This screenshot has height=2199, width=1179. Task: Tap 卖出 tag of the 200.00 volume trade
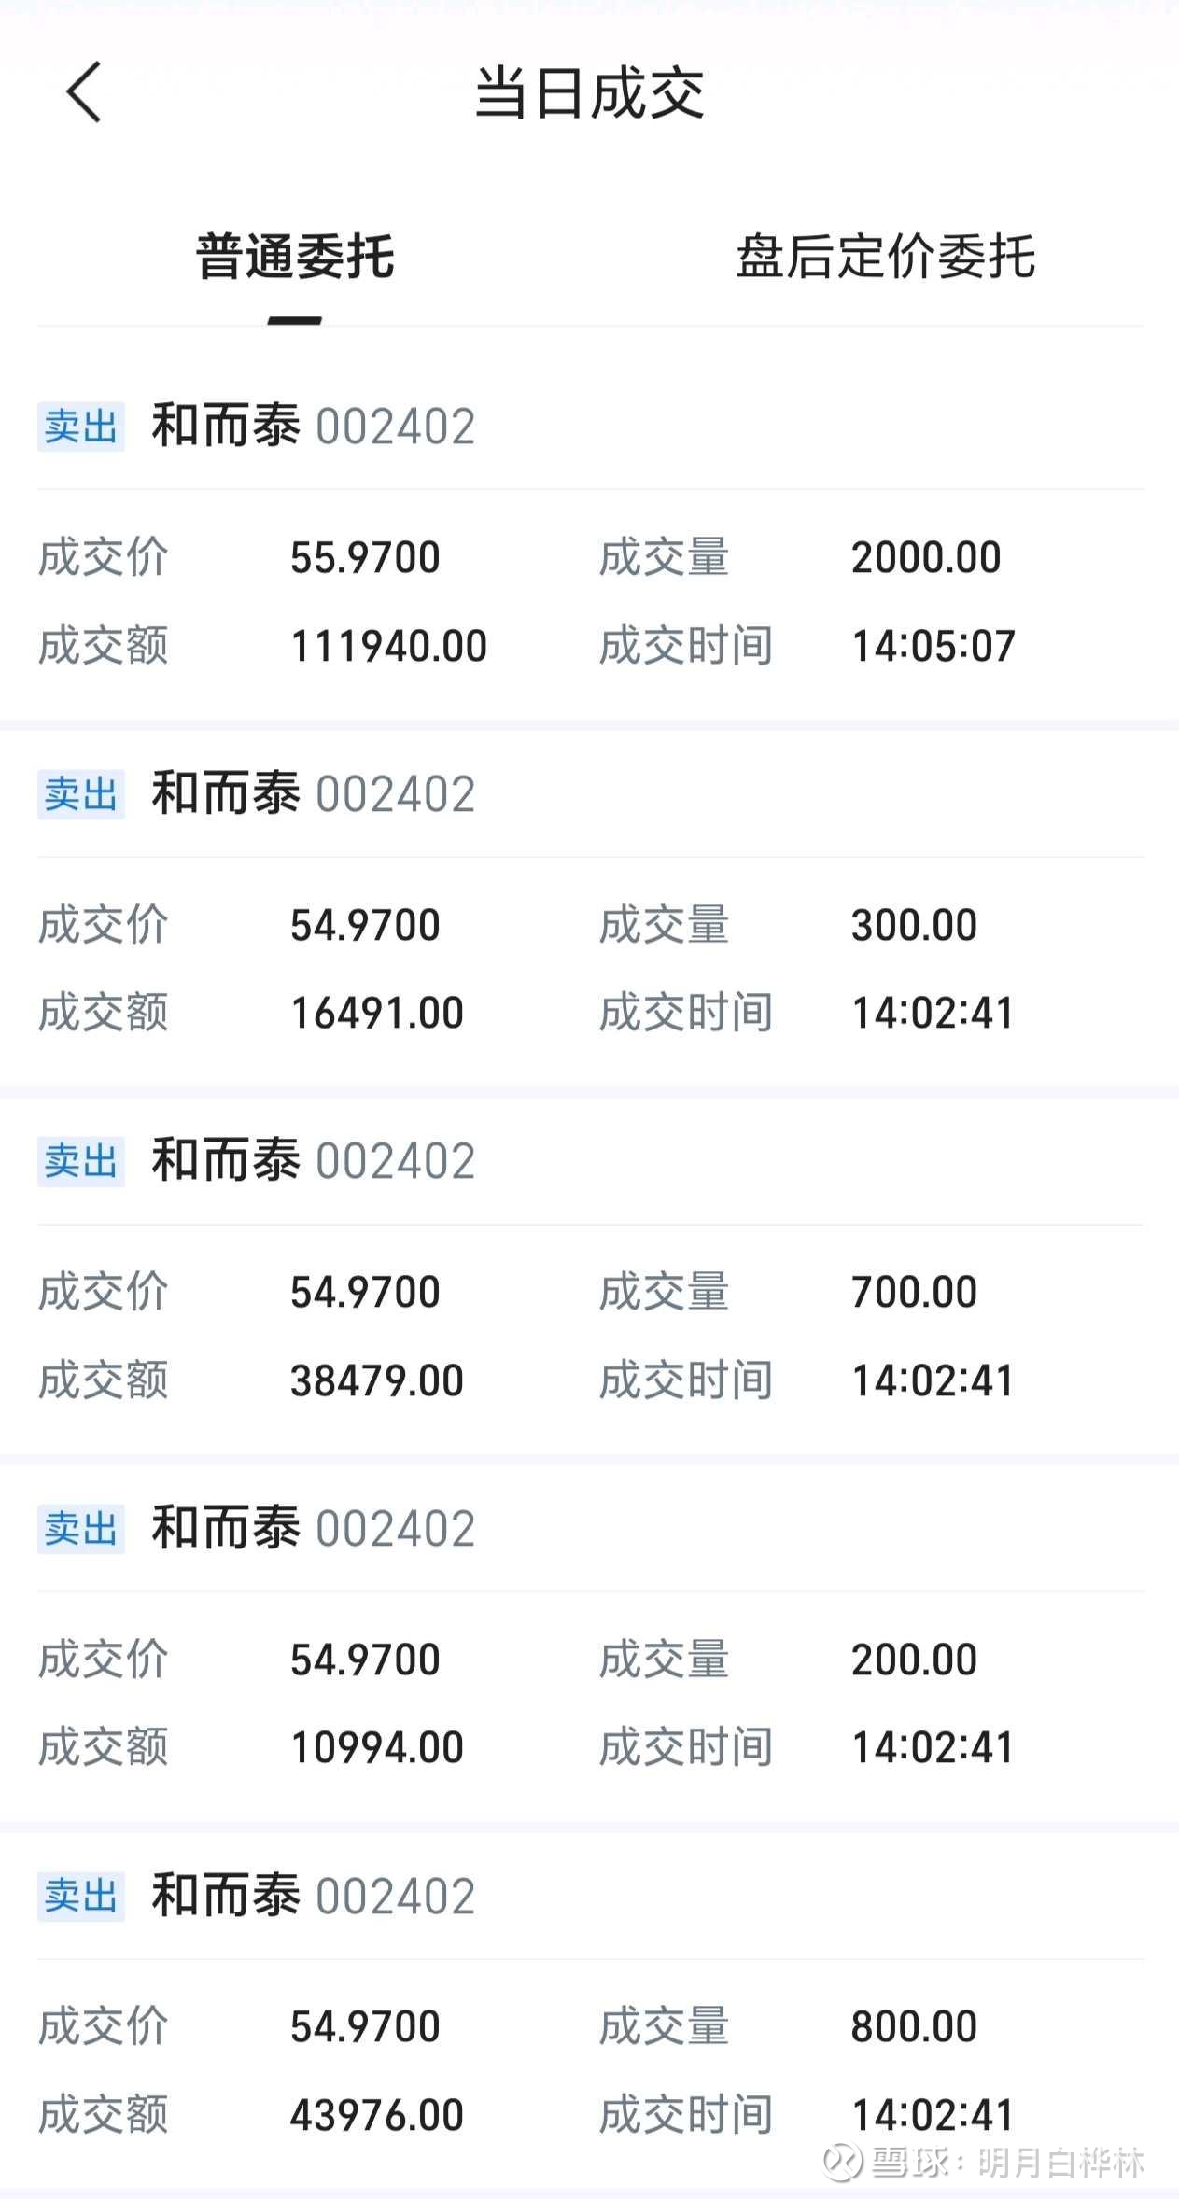click(x=81, y=1529)
